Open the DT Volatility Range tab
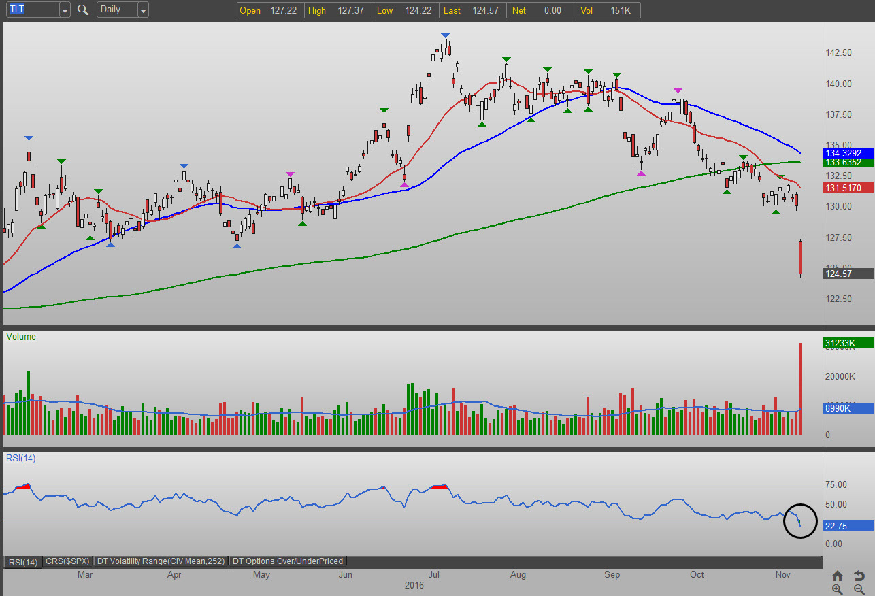This screenshot has width=875, height=596. pos(161,561)
